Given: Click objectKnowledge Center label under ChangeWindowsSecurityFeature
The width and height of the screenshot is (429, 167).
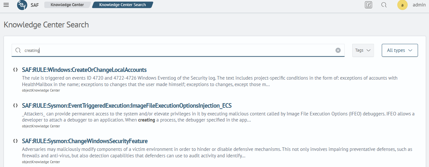Looking at the screenshot, I should [x=41, y=162].
